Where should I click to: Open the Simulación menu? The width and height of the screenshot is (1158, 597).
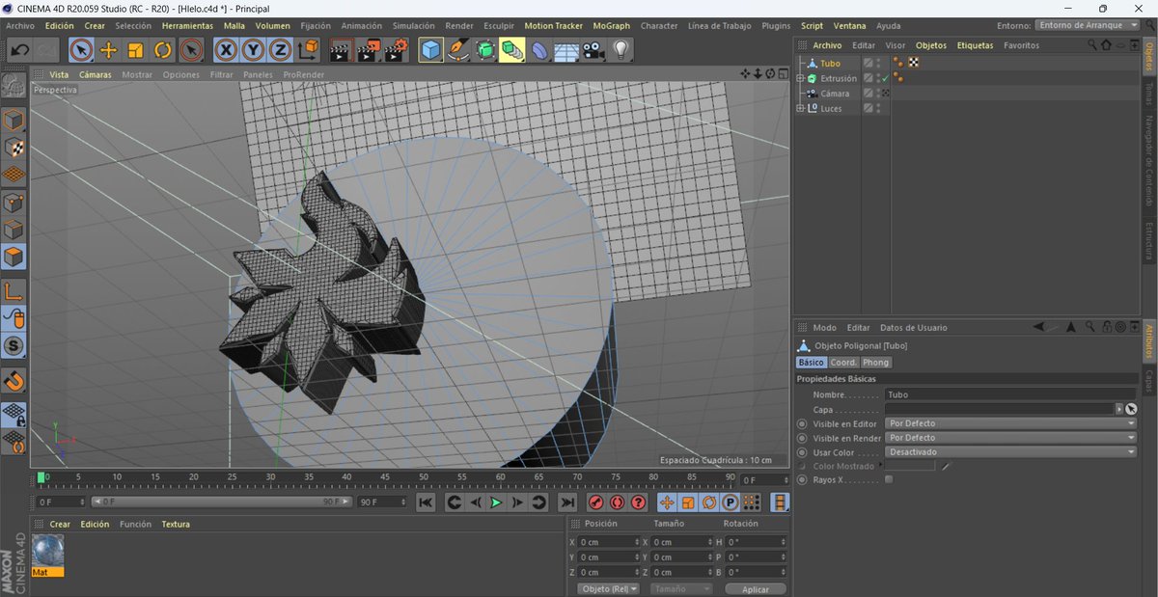[x=414, y=26]
